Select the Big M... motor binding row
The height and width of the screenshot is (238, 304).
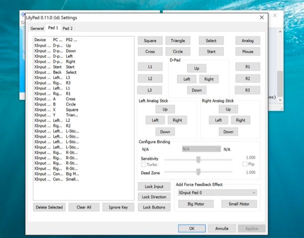84,174
